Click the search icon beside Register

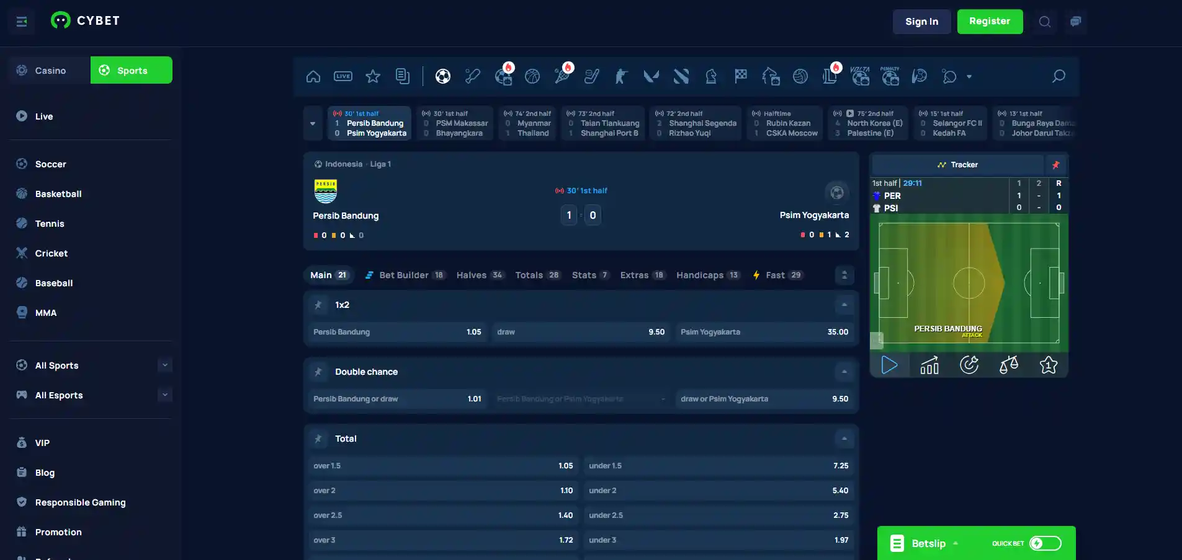[x=1045, y=22]
